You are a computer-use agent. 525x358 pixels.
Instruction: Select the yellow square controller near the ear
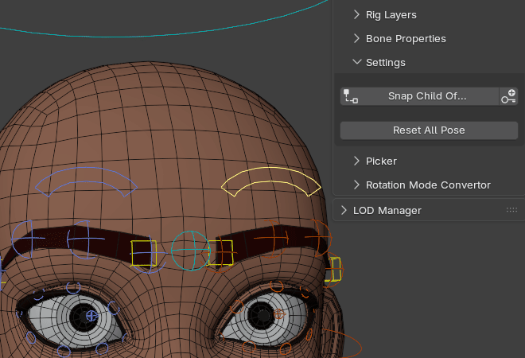[x=332, y=269]
